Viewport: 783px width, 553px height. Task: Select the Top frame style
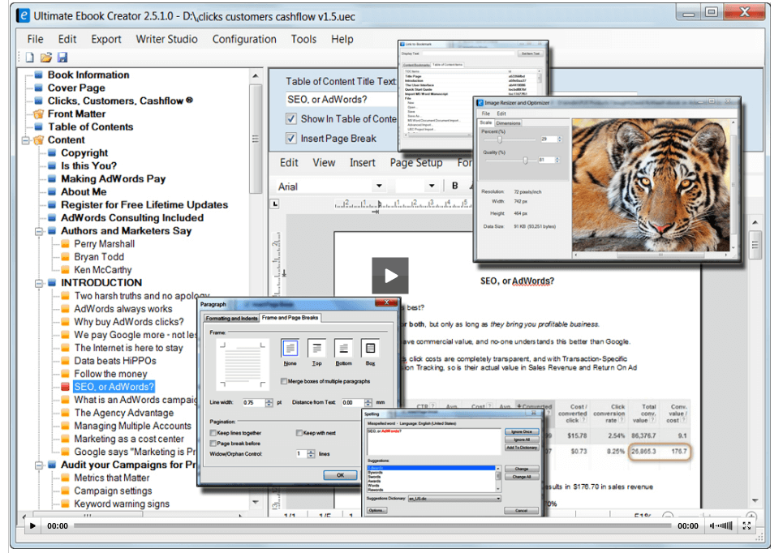pos(316,349)
